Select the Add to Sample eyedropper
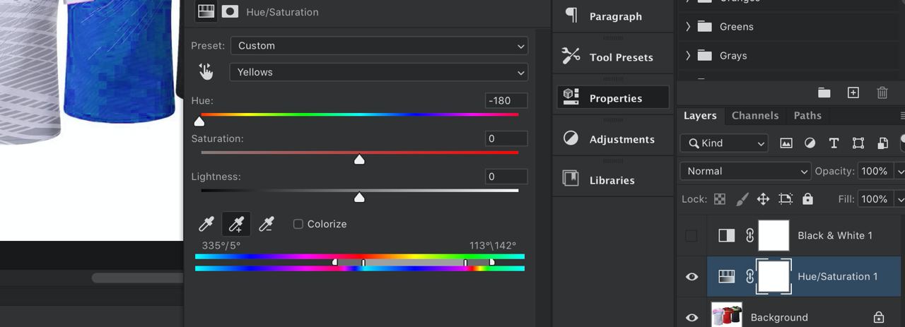The height and width of the screenshot is (327, 905). point(236,224)
